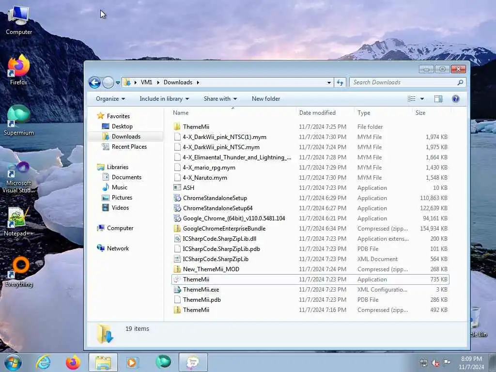Expand the VM1 breadcrumb arrow

pos(158,82)
